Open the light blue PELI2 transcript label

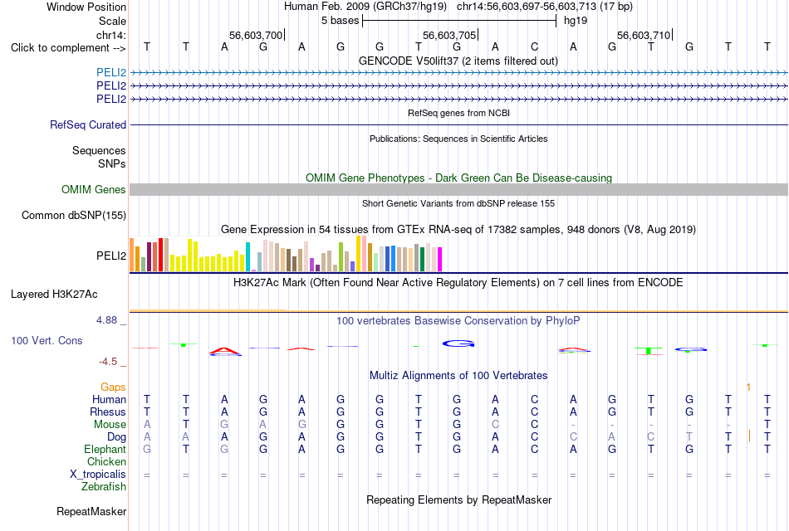(x=111, y=72)
